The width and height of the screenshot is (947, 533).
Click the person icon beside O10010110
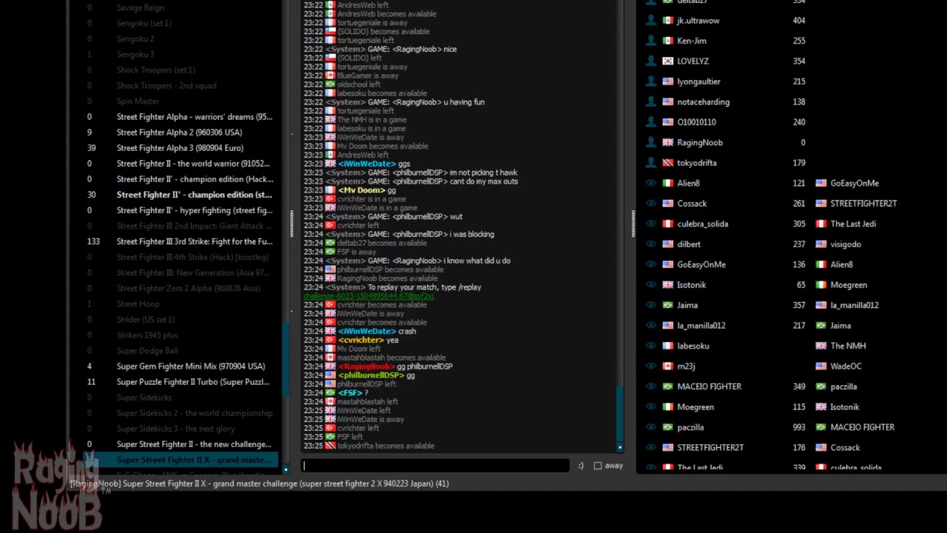pos(651,122)
